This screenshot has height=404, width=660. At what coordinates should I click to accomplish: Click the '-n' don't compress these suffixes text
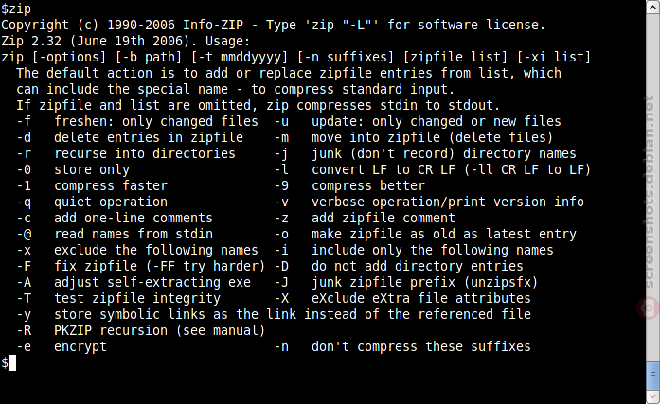402,346
